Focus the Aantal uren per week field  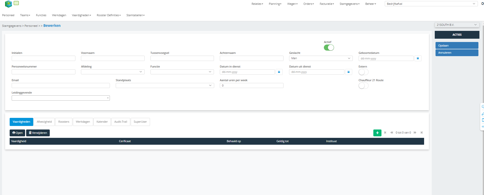coord(252,85)
